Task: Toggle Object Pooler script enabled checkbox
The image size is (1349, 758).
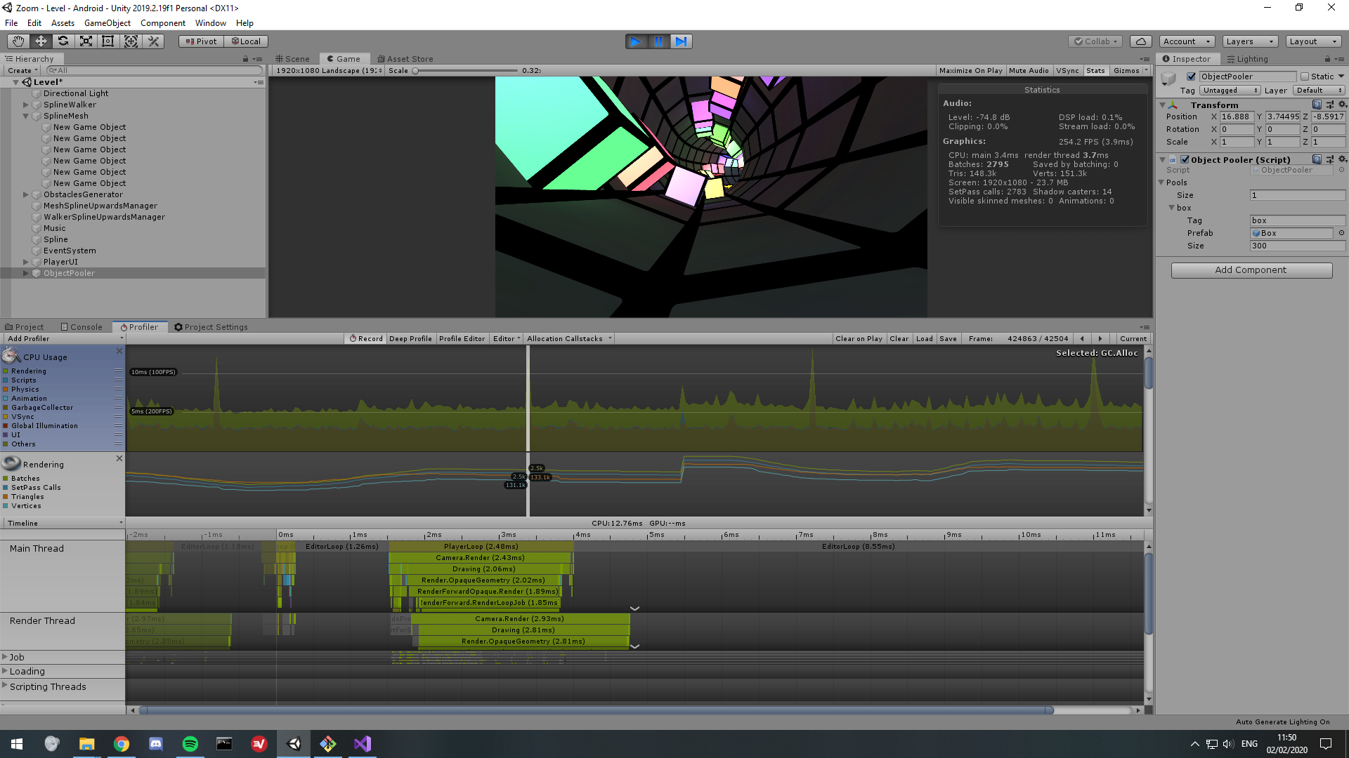Action: pyautogui.click(x=1185, y=159)
